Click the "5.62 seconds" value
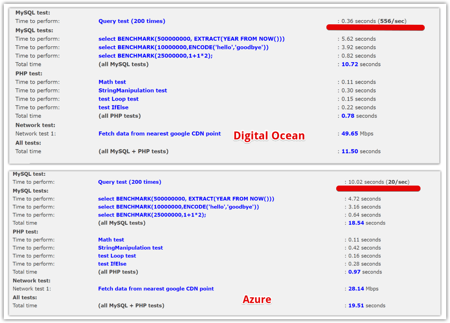The image size is (450, 323). (358, 39)
